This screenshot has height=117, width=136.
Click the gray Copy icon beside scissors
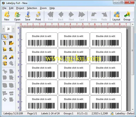[11, 71]
